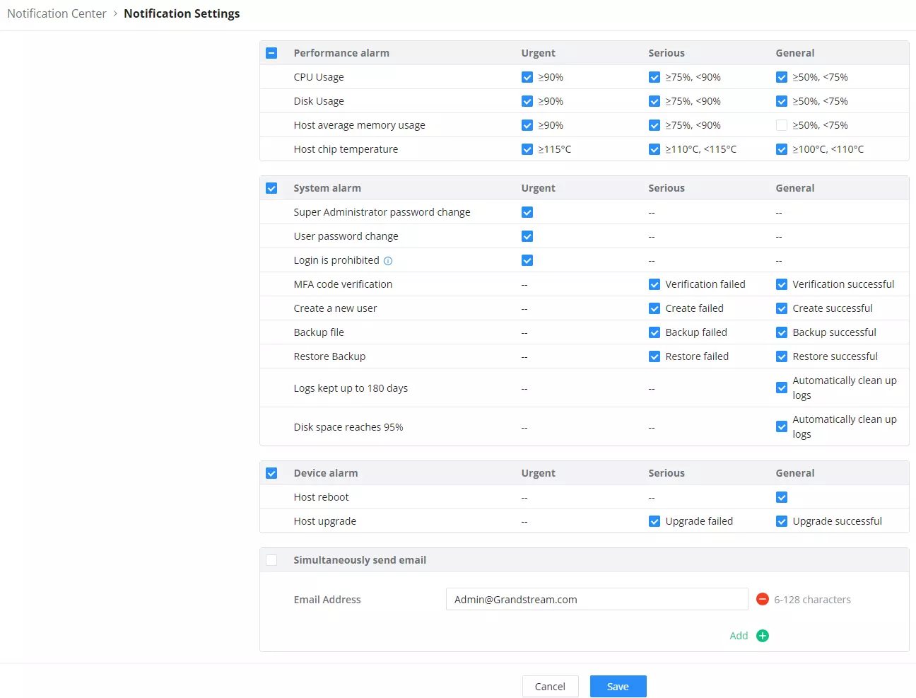Uncheck Backup successful checkbox
916x698 pixels.
click(x=782, y=332)
